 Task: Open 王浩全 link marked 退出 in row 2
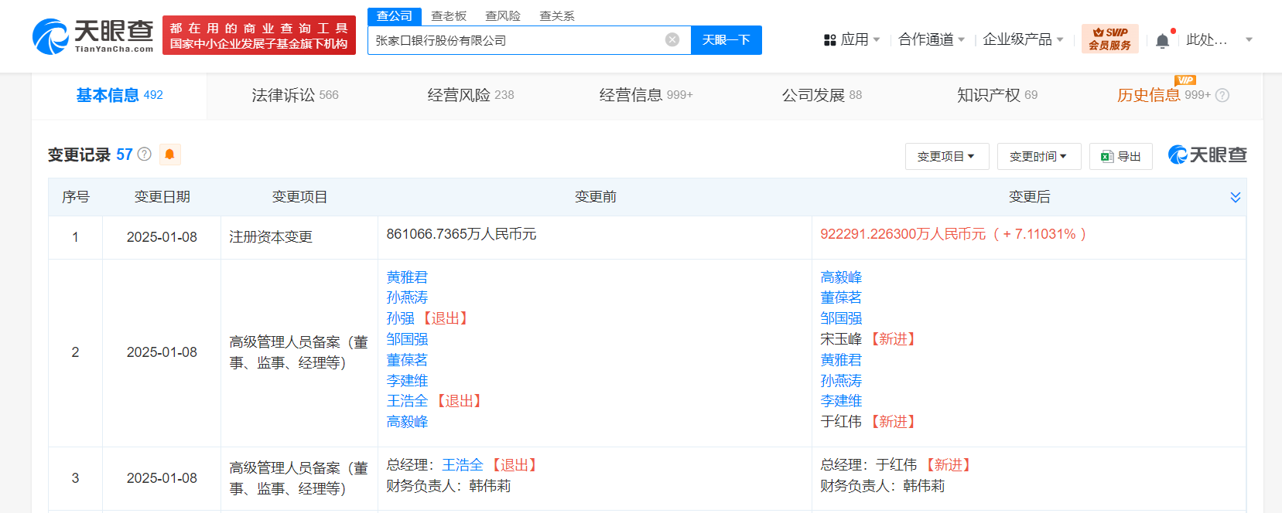pos(407,401)
